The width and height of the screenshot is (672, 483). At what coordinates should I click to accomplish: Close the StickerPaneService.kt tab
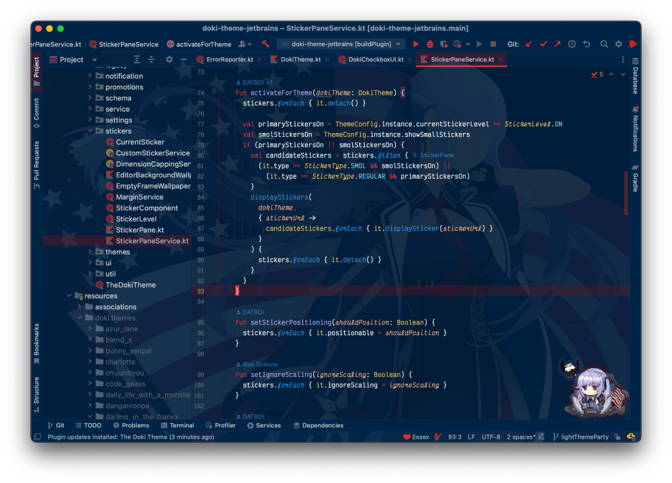point(500,60)
